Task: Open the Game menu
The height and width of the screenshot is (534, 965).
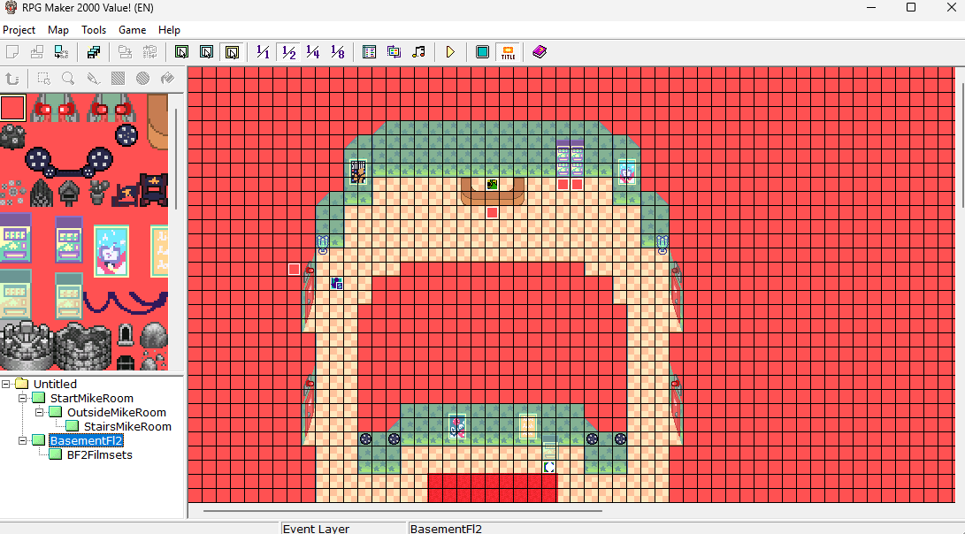Action: tap(133, 29)
